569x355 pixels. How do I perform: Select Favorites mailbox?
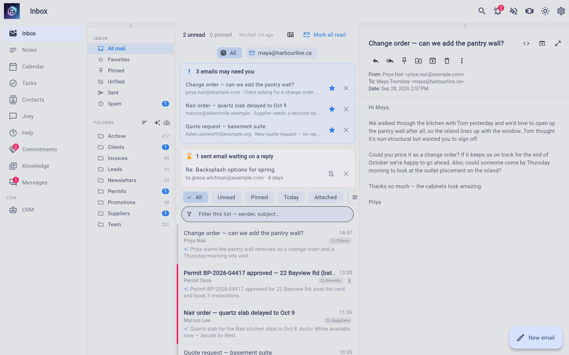coord(131,60)
